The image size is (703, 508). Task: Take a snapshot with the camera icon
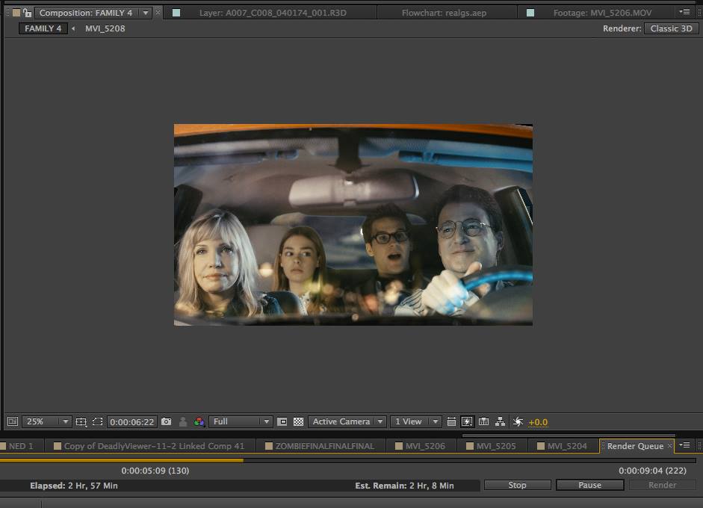click(166, 422)
